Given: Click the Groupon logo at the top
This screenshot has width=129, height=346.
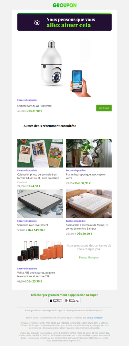Looking at the screenshot, I should click(x=64, y=5).
